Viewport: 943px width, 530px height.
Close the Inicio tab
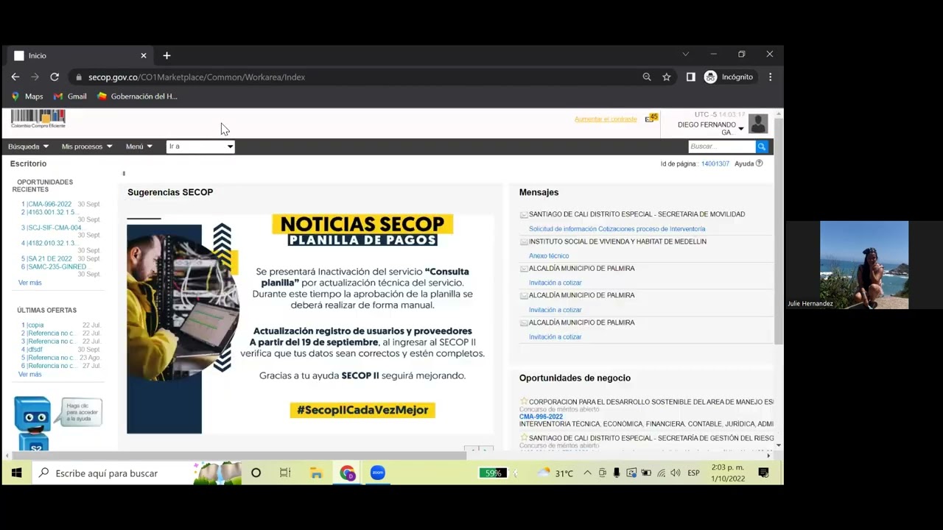point(144,55)
